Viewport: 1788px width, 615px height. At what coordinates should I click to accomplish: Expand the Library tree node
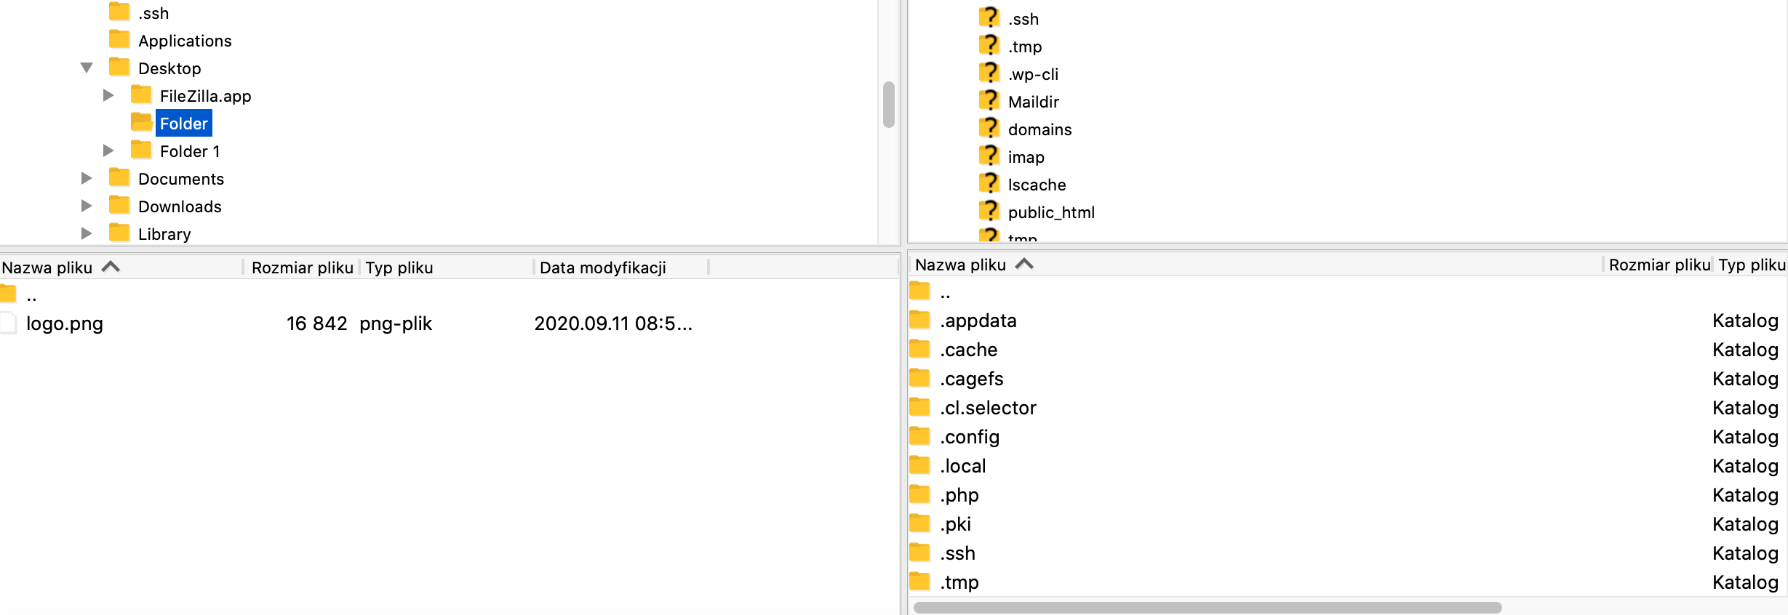click(87, 234)
